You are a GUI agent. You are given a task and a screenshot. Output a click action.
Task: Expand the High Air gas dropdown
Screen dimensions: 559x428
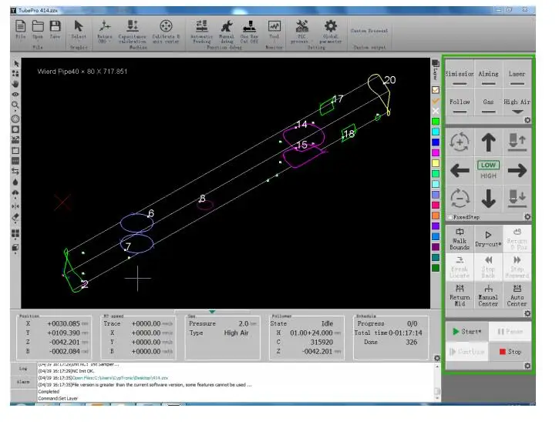(x=517, y=112)
